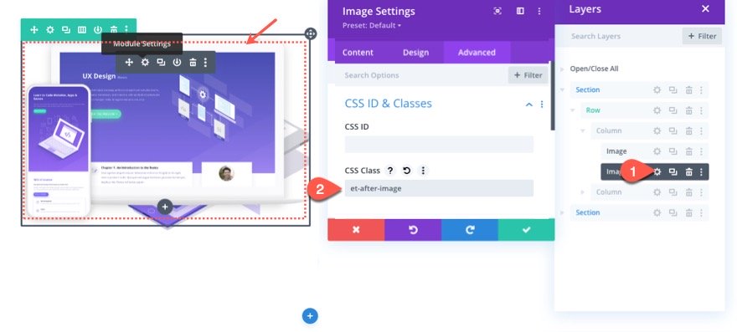Collapse the expanded Section layer

pyautogui.click(x=562, y=89)
